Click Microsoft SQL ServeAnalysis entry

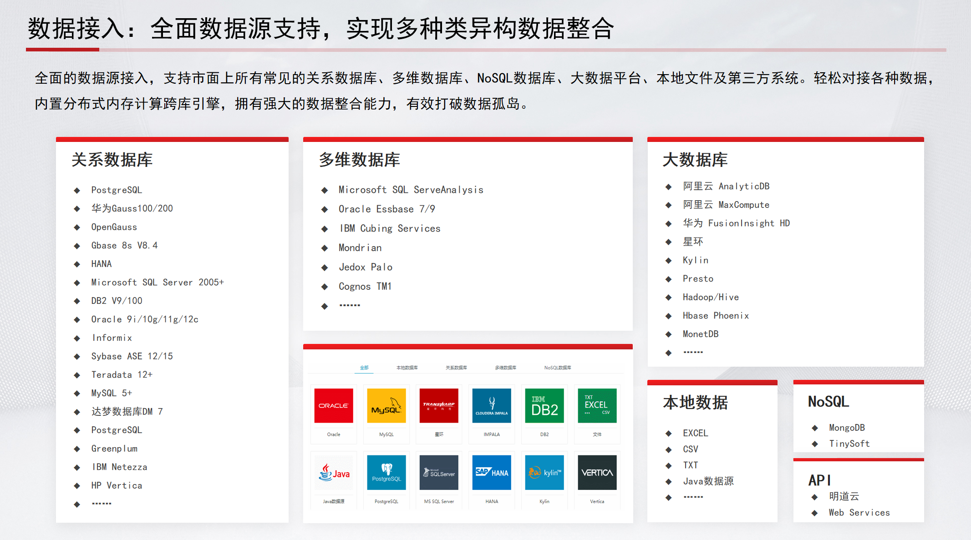point(411,190)
